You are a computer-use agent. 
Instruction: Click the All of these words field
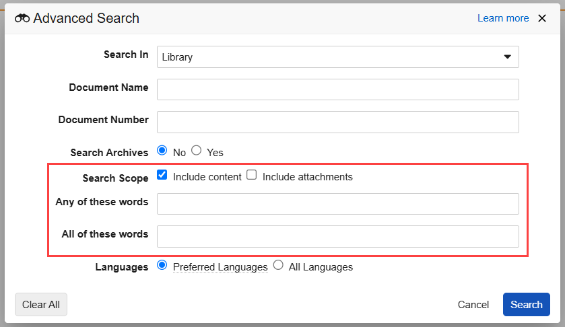(x=337, y=236)
